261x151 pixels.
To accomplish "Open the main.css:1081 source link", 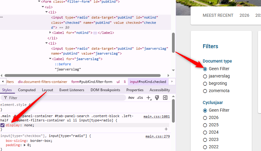I will [156, 117].
